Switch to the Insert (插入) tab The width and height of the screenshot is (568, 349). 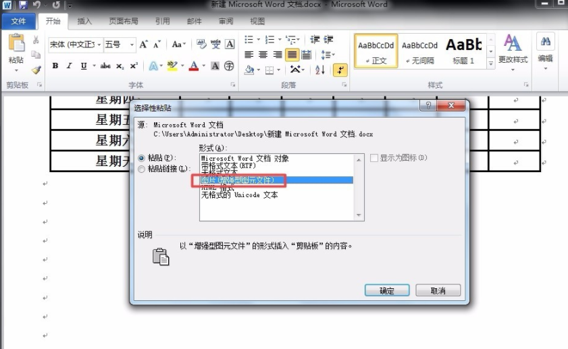point(84,21)
